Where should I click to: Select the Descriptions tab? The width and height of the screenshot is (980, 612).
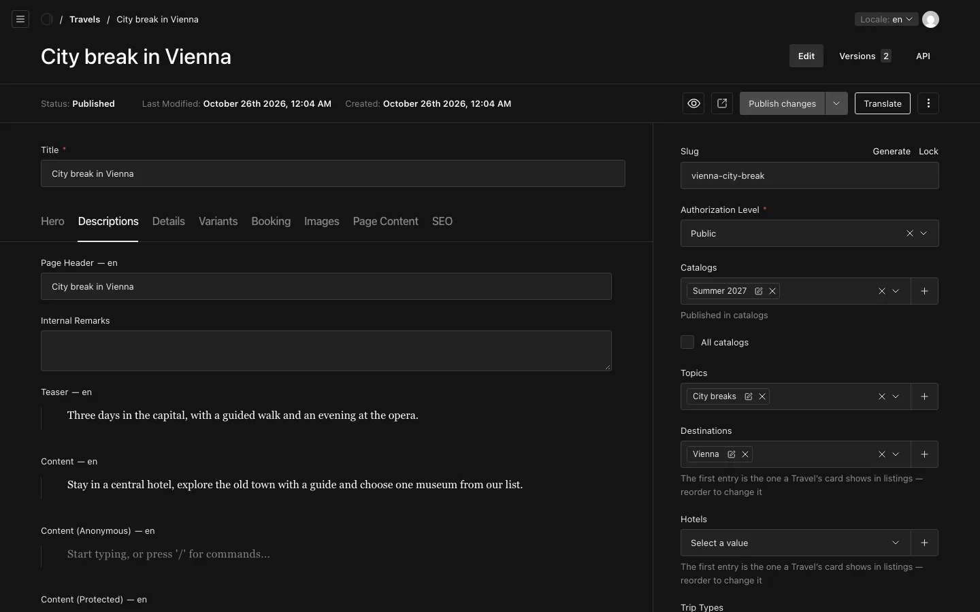click(108, 221)
